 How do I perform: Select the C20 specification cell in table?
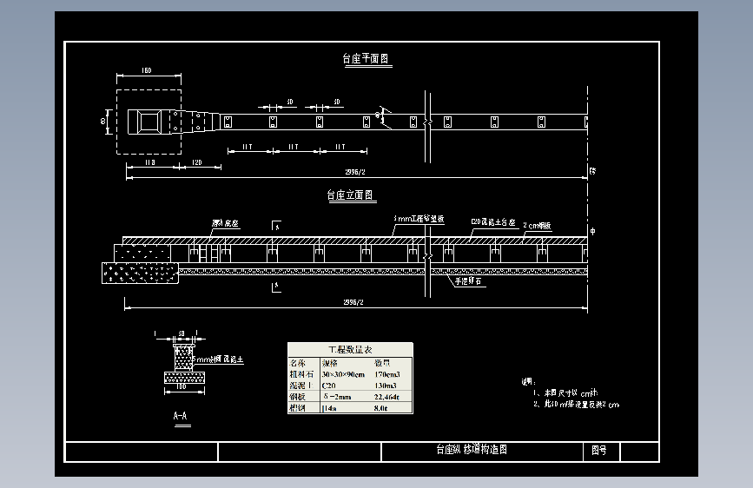[329, 386]
